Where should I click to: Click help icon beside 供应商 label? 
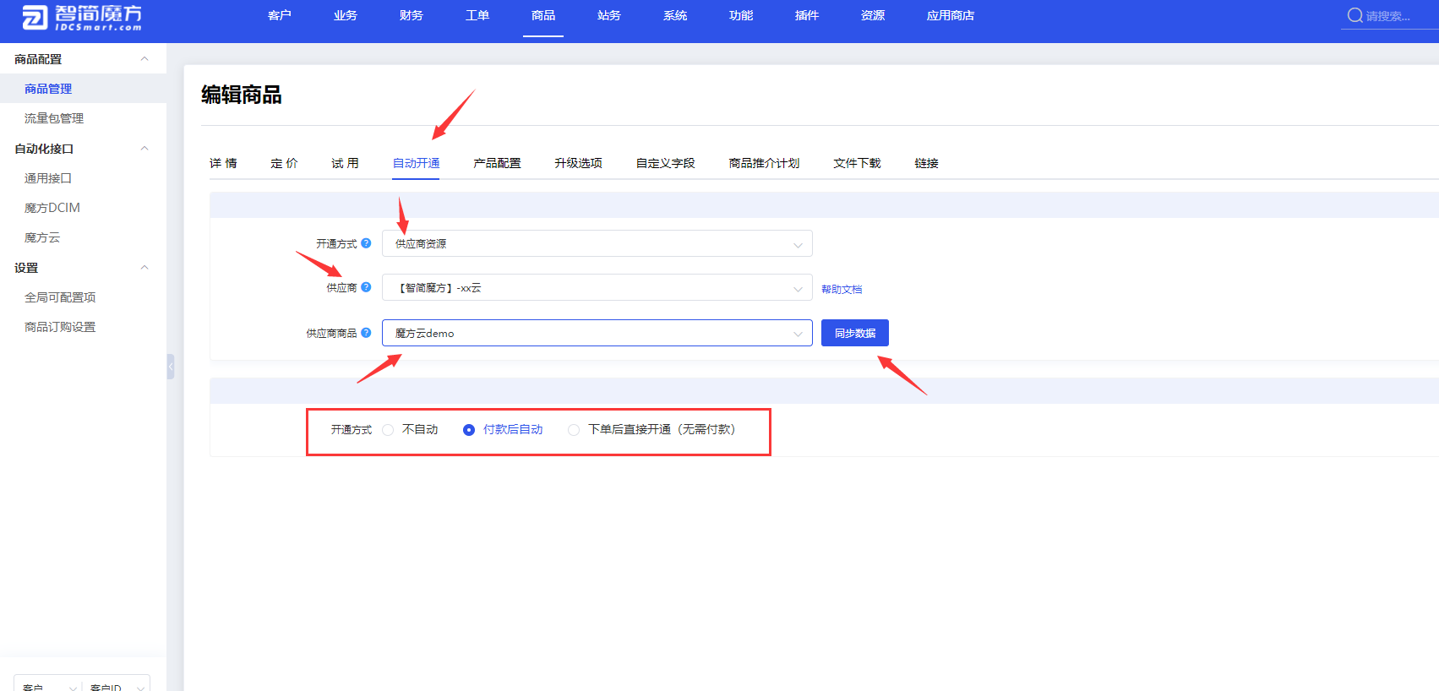pos(366,287)
